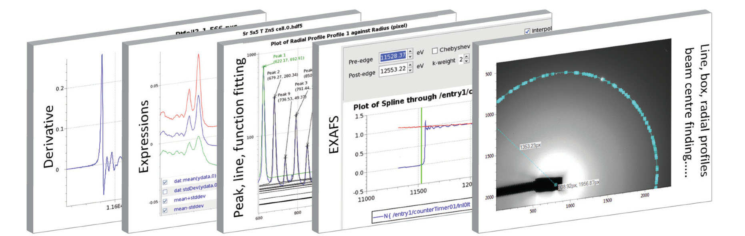Select the Peak 9 annotation label
The height and width of the screenshot is (236, 745).
[x=292, y=97]
